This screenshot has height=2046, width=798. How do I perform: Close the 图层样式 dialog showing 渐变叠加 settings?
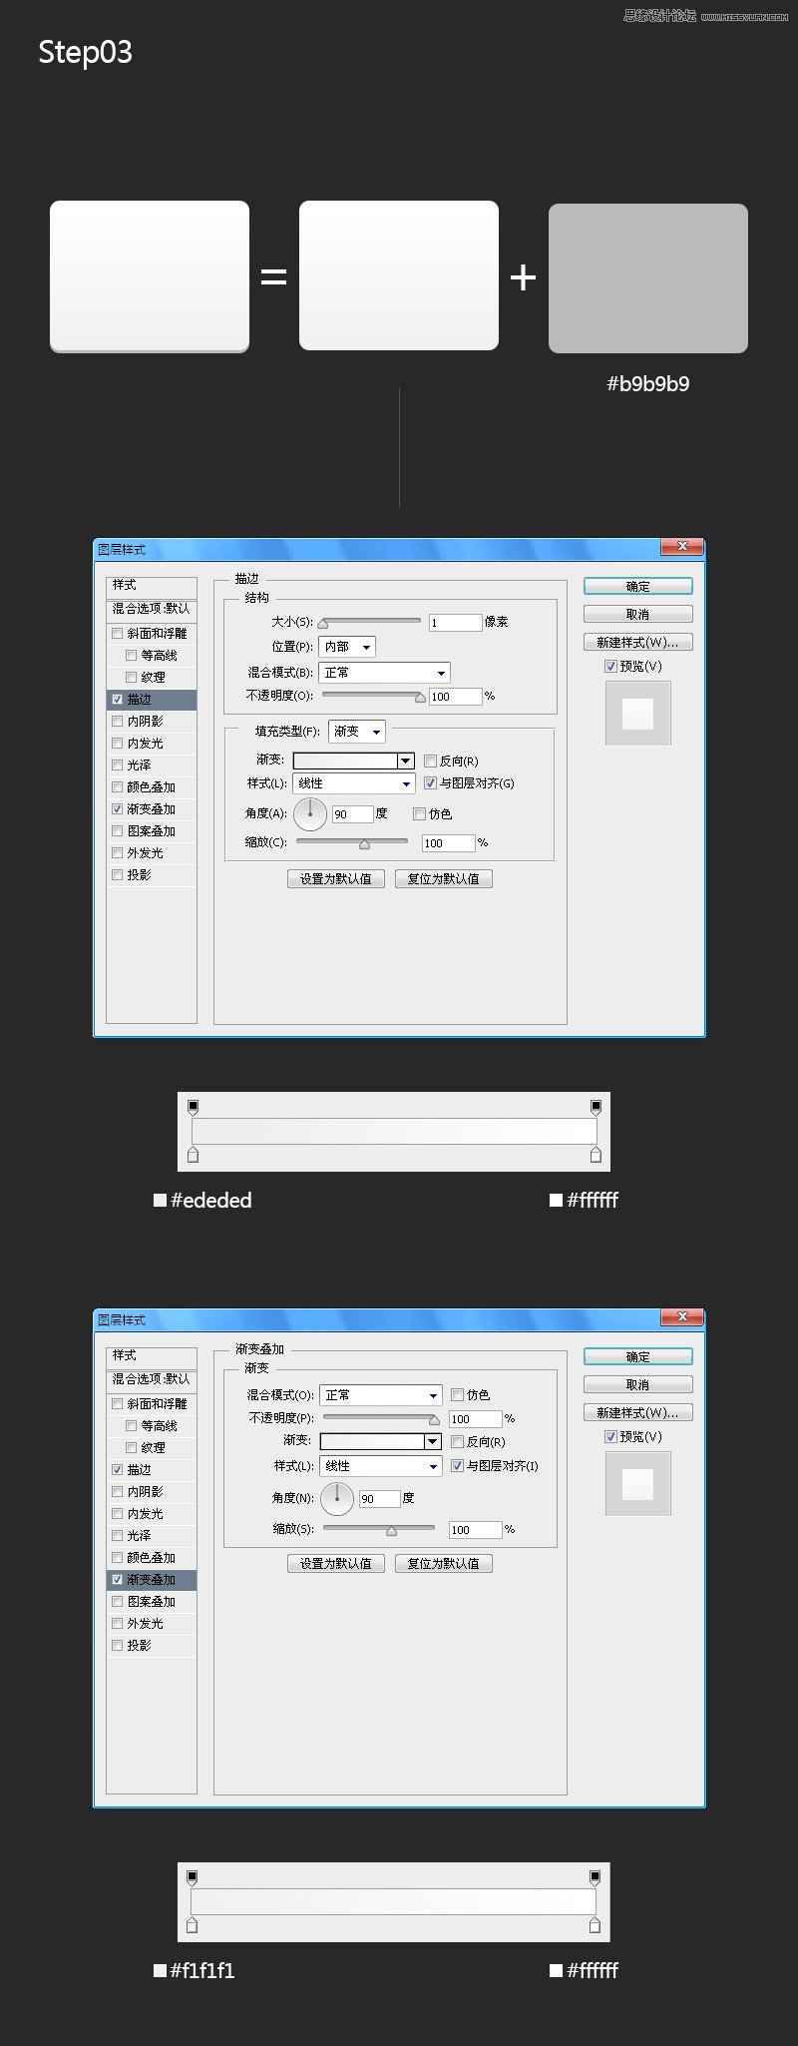click(682, 1316)
